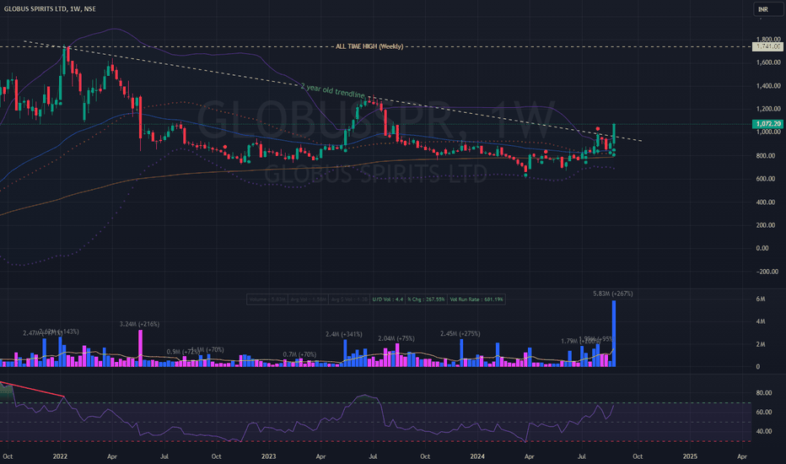
Task: Click 40.00 on the RSI scale
Action: (763, 431)
